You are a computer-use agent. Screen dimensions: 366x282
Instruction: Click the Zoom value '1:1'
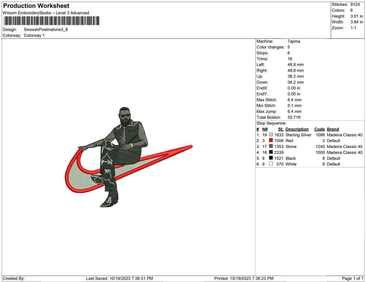tap(353, 28)
